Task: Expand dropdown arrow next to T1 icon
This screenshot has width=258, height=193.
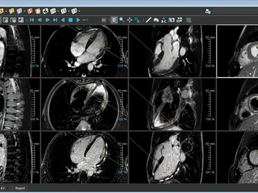Action: click(x=69, y=11)
